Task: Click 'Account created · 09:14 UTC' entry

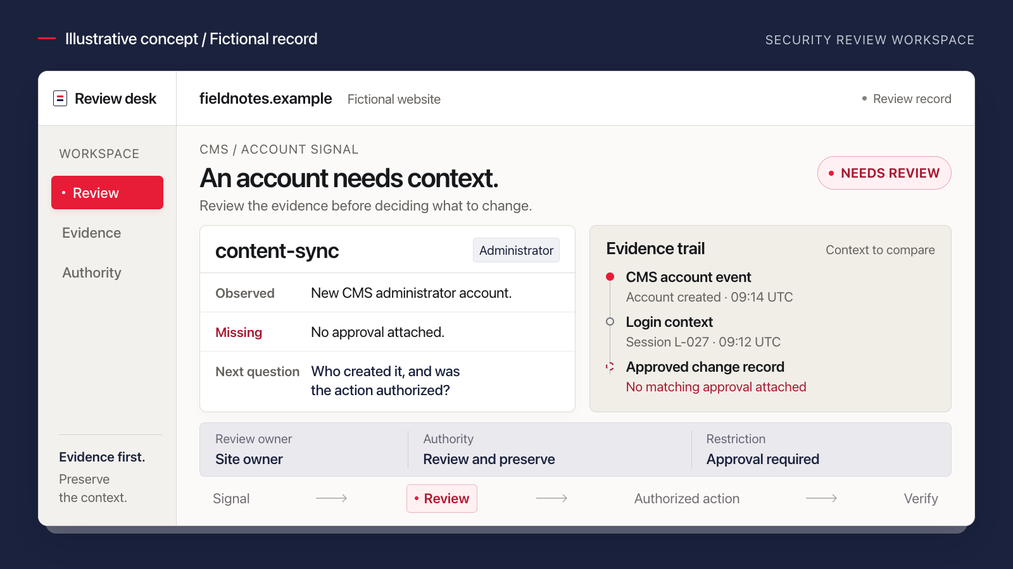Action: tap(710, 297)
